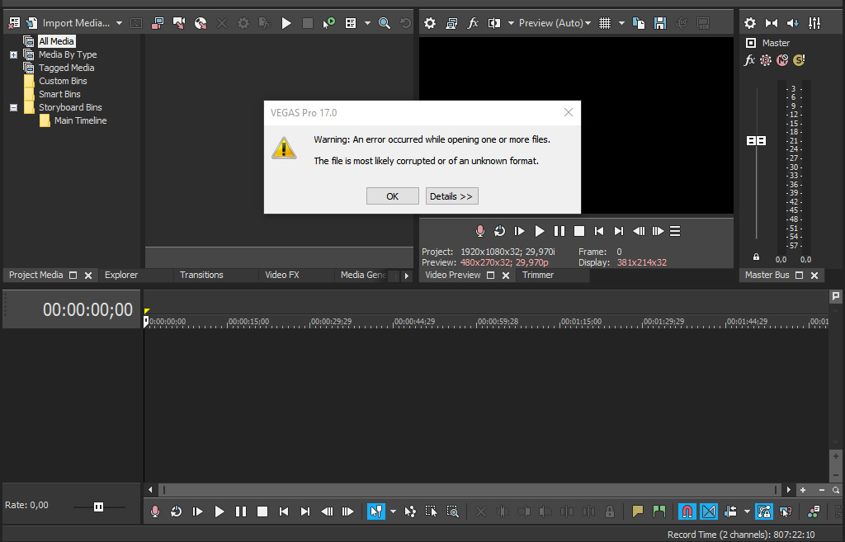This screenshot has height=542, width=845.
Task: Select Main Timeline storyboard bin
Action: pyautogui.click(x=80, y=120)
